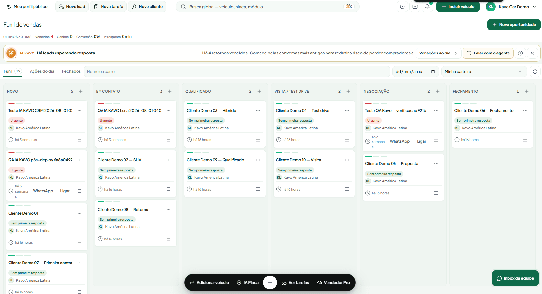Open list menu on Cliente Demo 09 card
The image size is (542, 294).
[258, 189]
